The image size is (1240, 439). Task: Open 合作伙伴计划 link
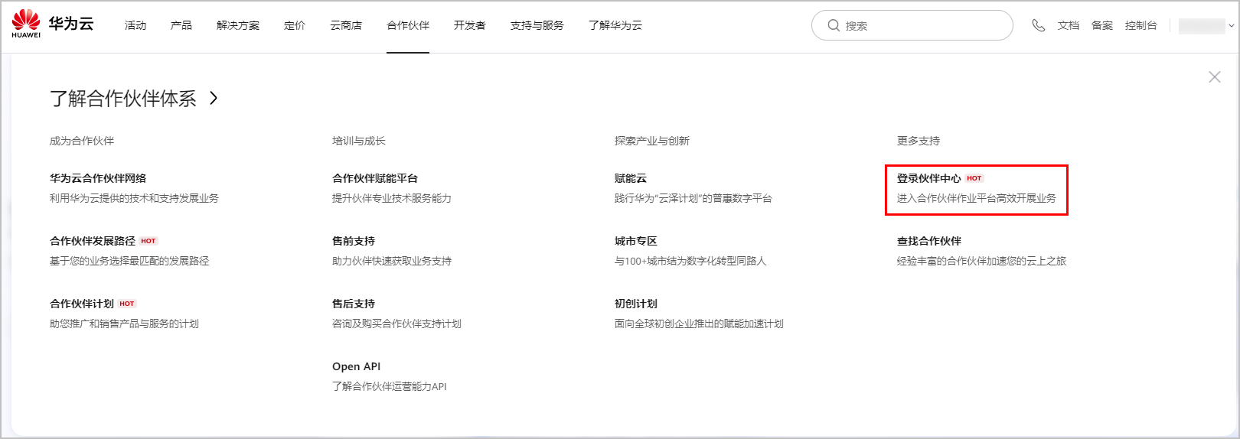[82, 304]
